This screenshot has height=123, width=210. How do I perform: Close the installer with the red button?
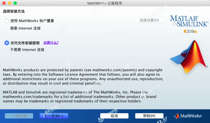tap(4, 3)
